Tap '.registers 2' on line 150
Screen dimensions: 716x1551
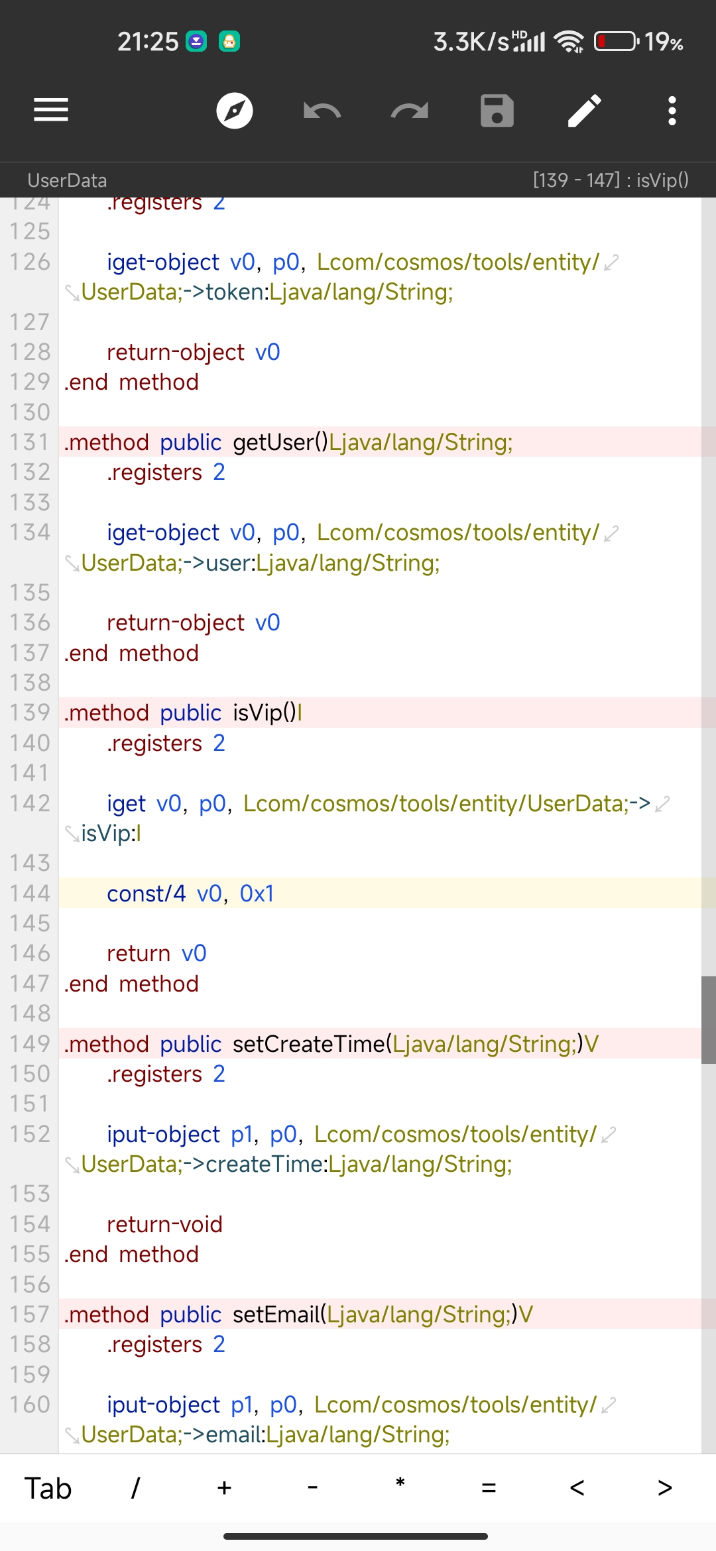click(x=166, y=1074)
